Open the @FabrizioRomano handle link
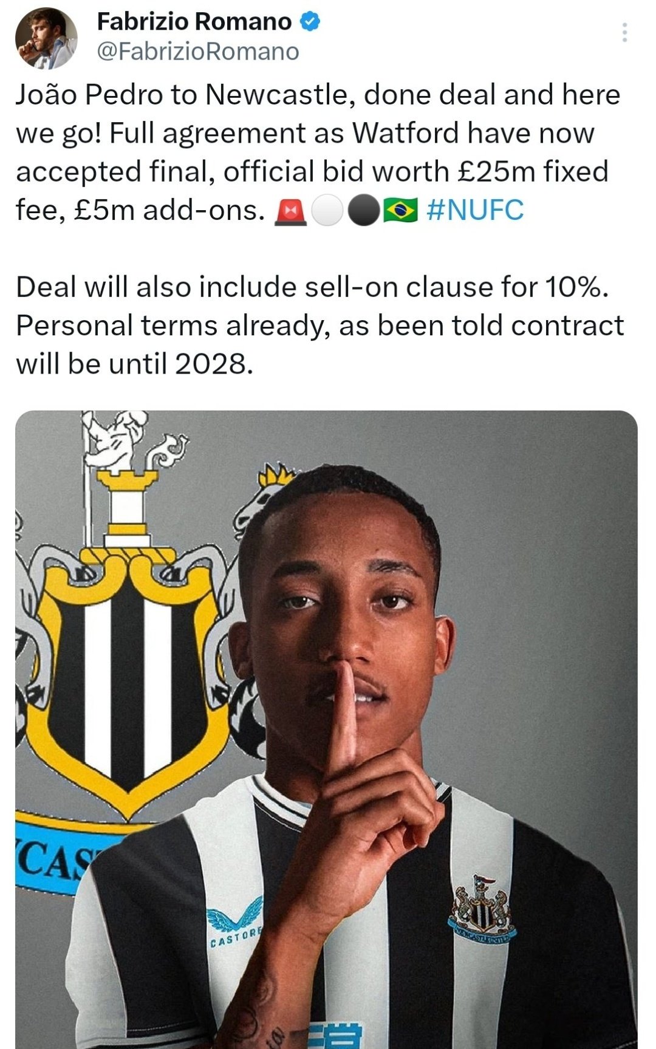This screenshot has height=1049, width=656. (198, 52)
